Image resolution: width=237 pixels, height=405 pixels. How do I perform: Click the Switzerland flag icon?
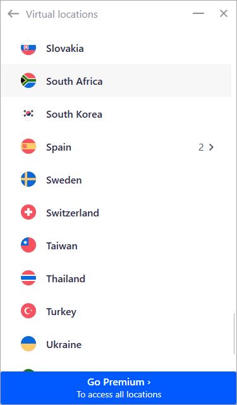(x=28, y=213)
